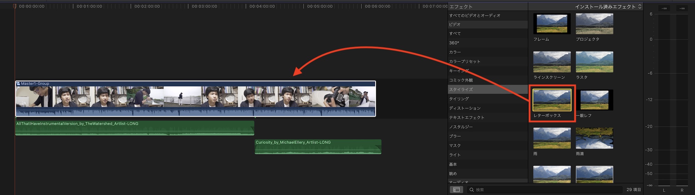Click the エフェクト panel title

[x=461, y=7]
